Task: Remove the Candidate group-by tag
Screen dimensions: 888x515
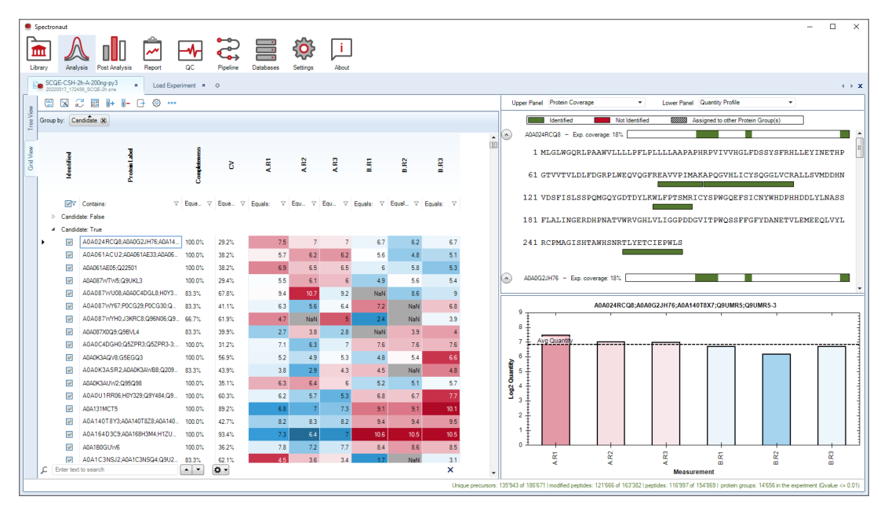Action: coord(104,121)
